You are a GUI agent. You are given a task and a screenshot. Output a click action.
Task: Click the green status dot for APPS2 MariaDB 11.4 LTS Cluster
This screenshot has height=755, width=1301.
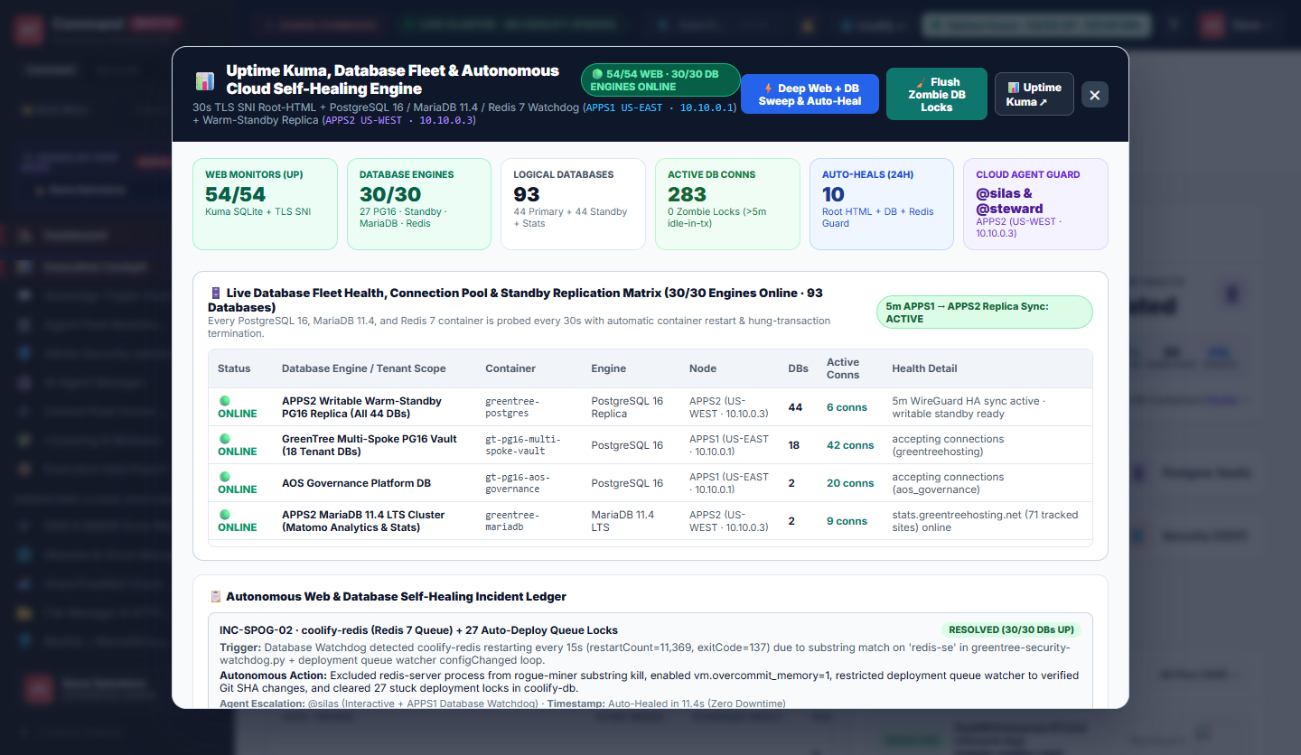[225, 514]
